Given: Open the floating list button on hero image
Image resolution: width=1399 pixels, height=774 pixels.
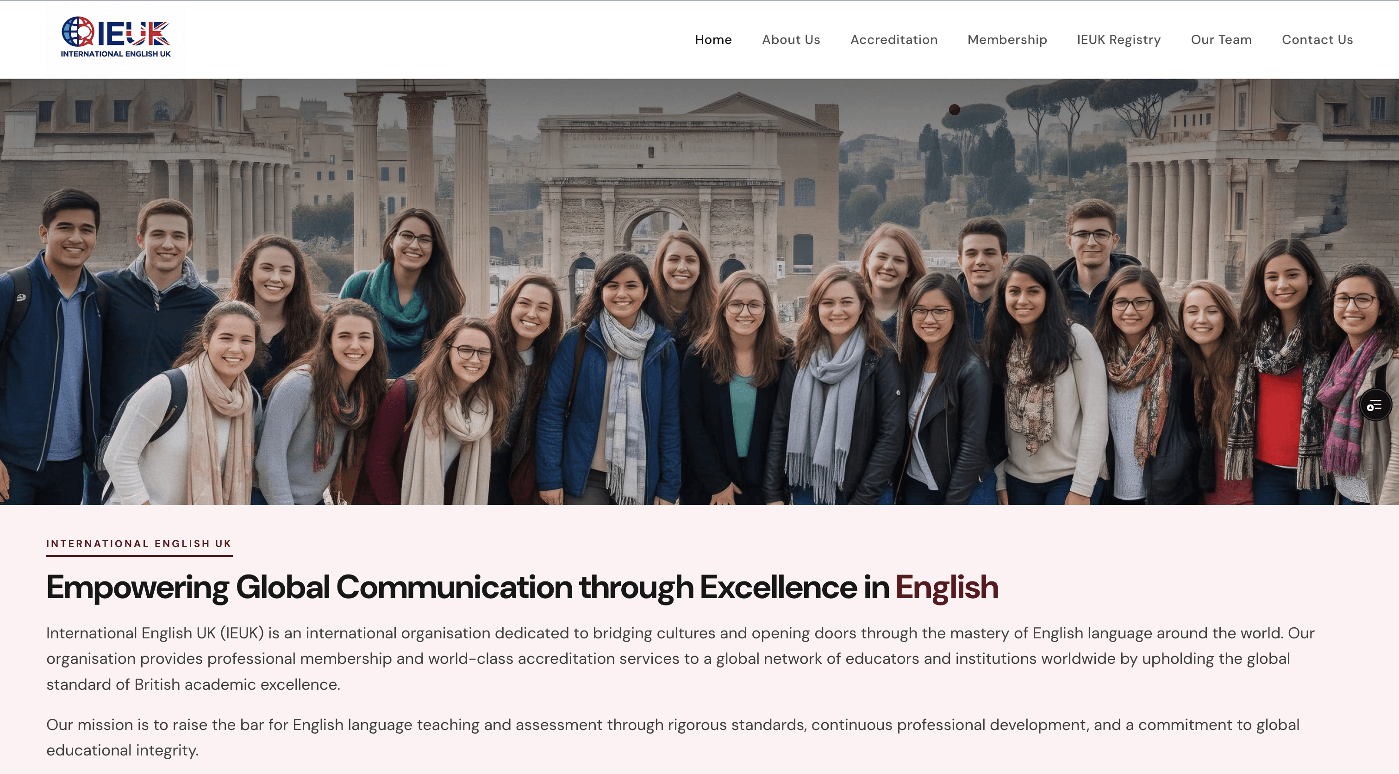Looking at the screenshot, I should pyautogui.click(x=1375, y=405).
